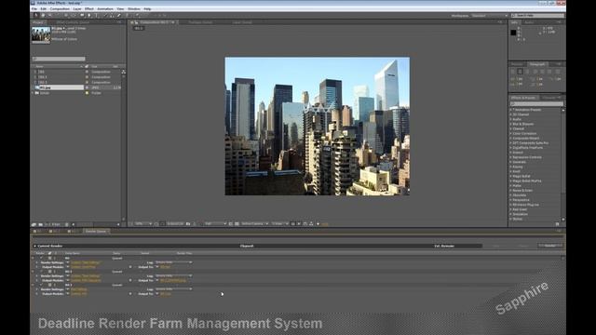Expand the Solids folder in Project
Image resolution: width=596 pixels, height=335 pixels.
pos(33,93)
